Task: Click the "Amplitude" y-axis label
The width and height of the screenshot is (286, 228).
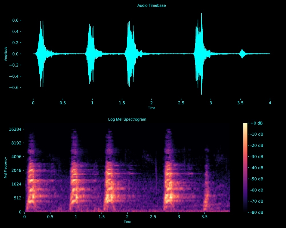Action: (x=5, y=54)
